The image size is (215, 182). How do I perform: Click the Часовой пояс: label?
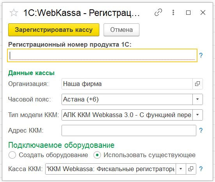pos(30,99)
